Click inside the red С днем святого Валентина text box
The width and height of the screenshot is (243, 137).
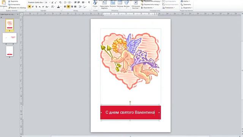pyautogui.click(x=131, y=113)
